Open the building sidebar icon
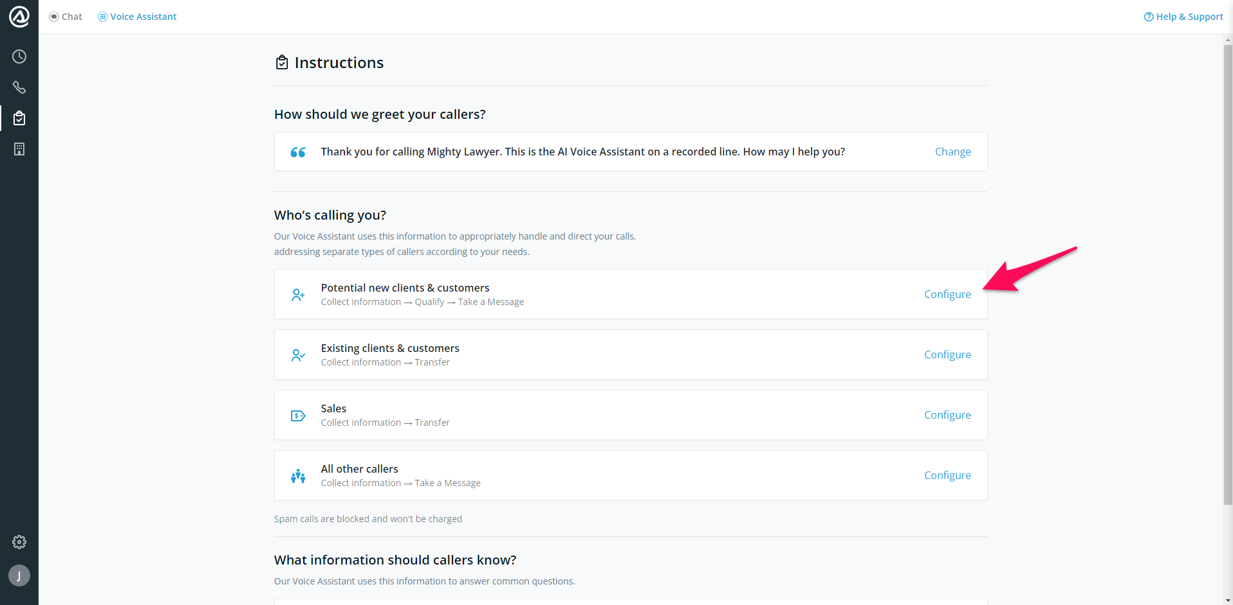The height and width of the screenshot is (605, 1233). tap(19, 149)
